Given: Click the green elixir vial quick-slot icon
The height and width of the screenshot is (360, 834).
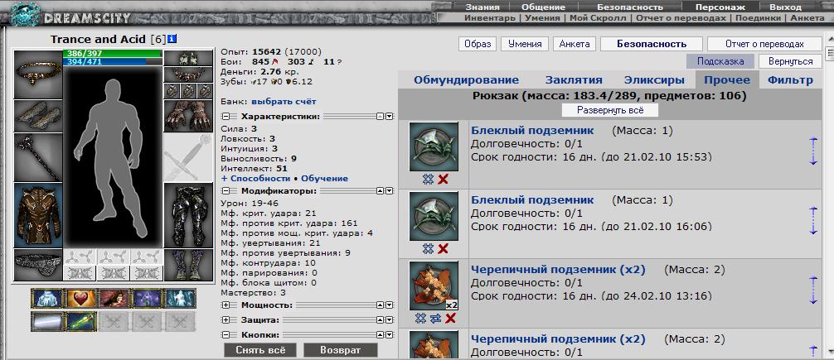Looking at the screenshot, I should [x=81, y=321].
